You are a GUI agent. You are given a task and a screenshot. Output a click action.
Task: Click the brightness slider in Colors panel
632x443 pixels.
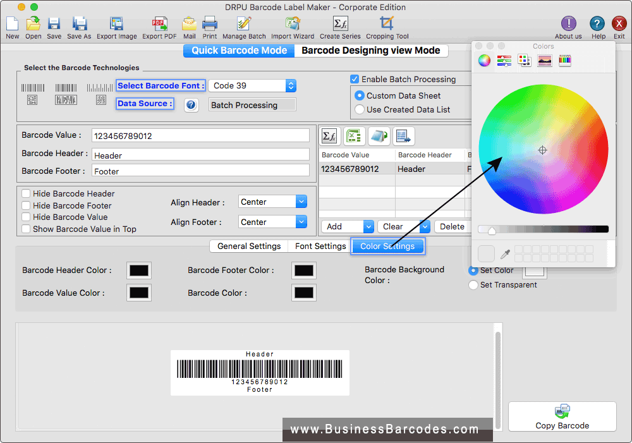click(544, 229)
